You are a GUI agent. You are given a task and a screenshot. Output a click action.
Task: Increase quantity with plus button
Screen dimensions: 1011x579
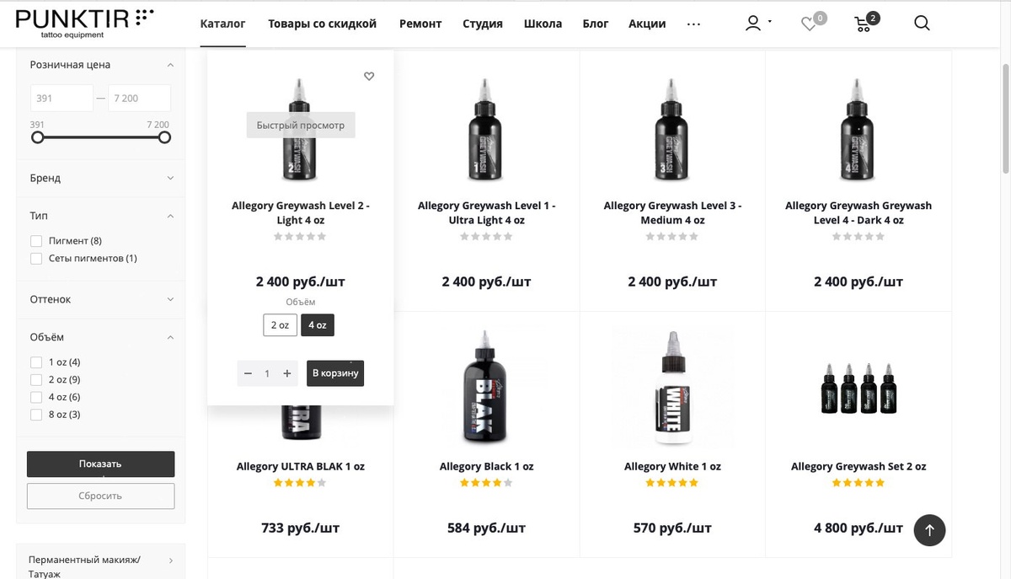click(287, 373)
